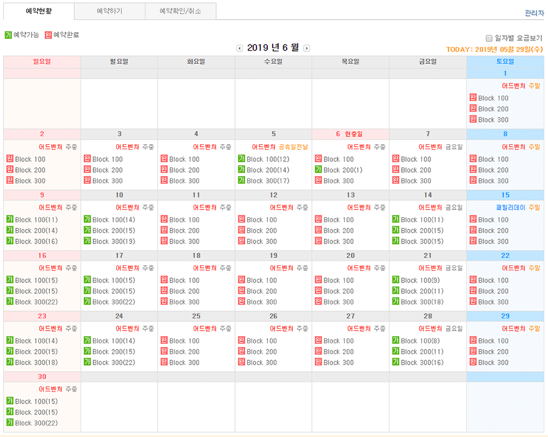Open the 예약하기 tab

(x=110, y=11)
